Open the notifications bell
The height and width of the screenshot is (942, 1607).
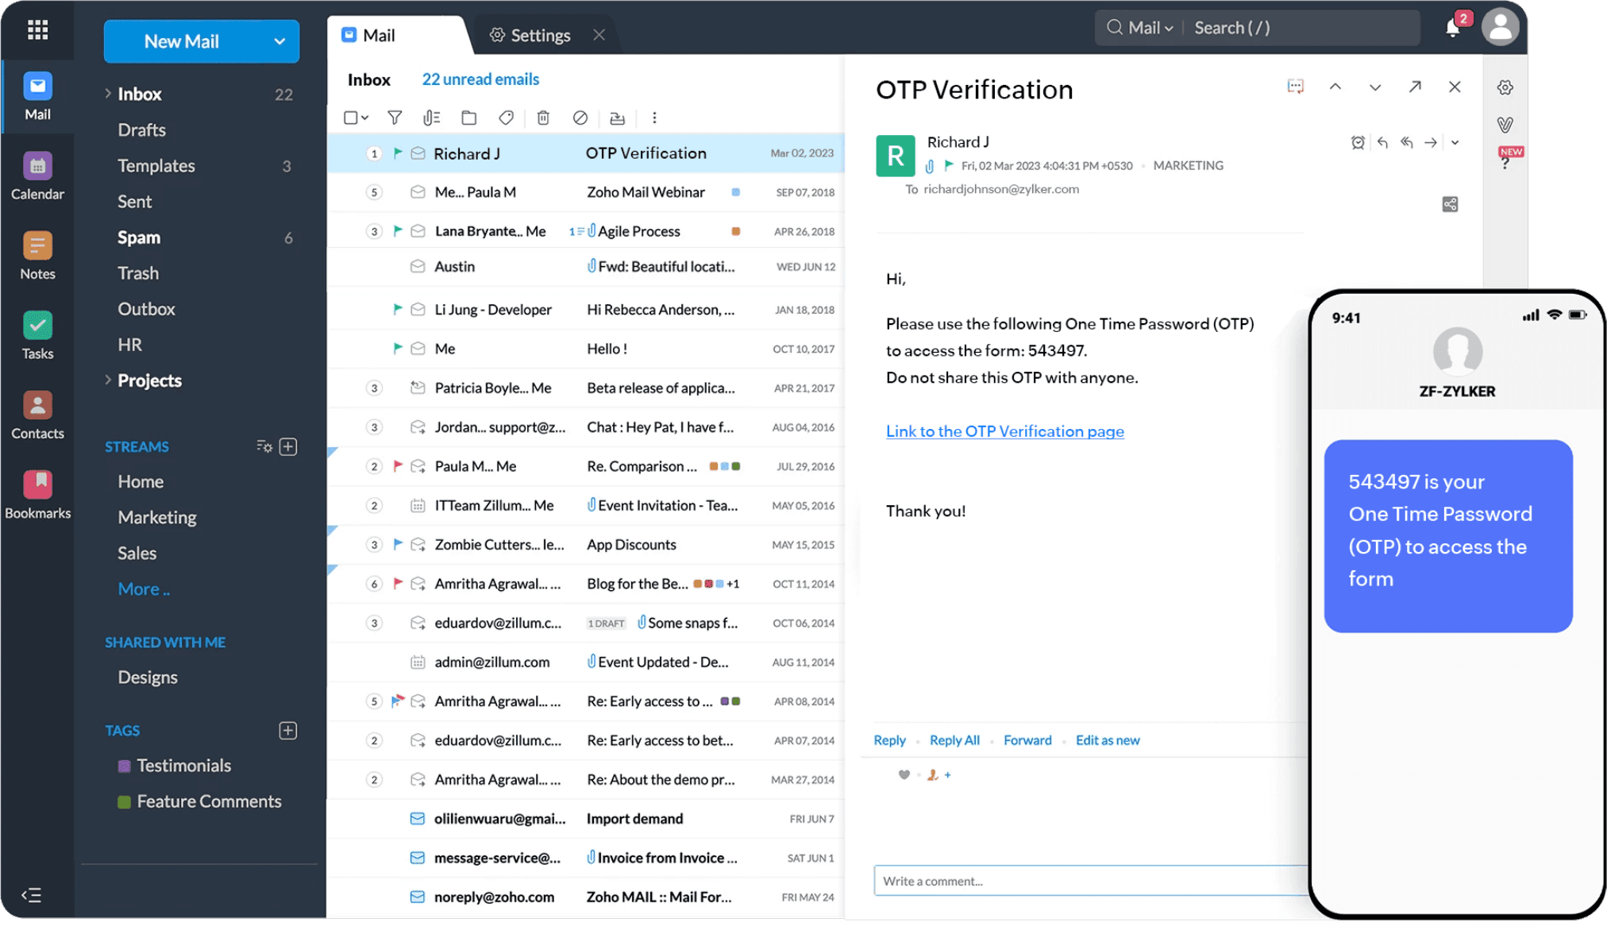coord(1453,28)
